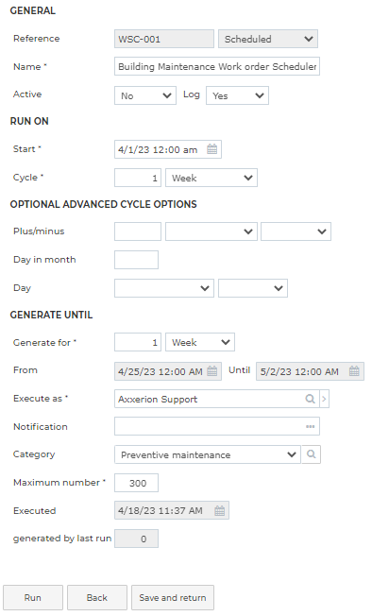Click the Run button
This screenshot has height=616, width=372.
(x=33, y=597)
